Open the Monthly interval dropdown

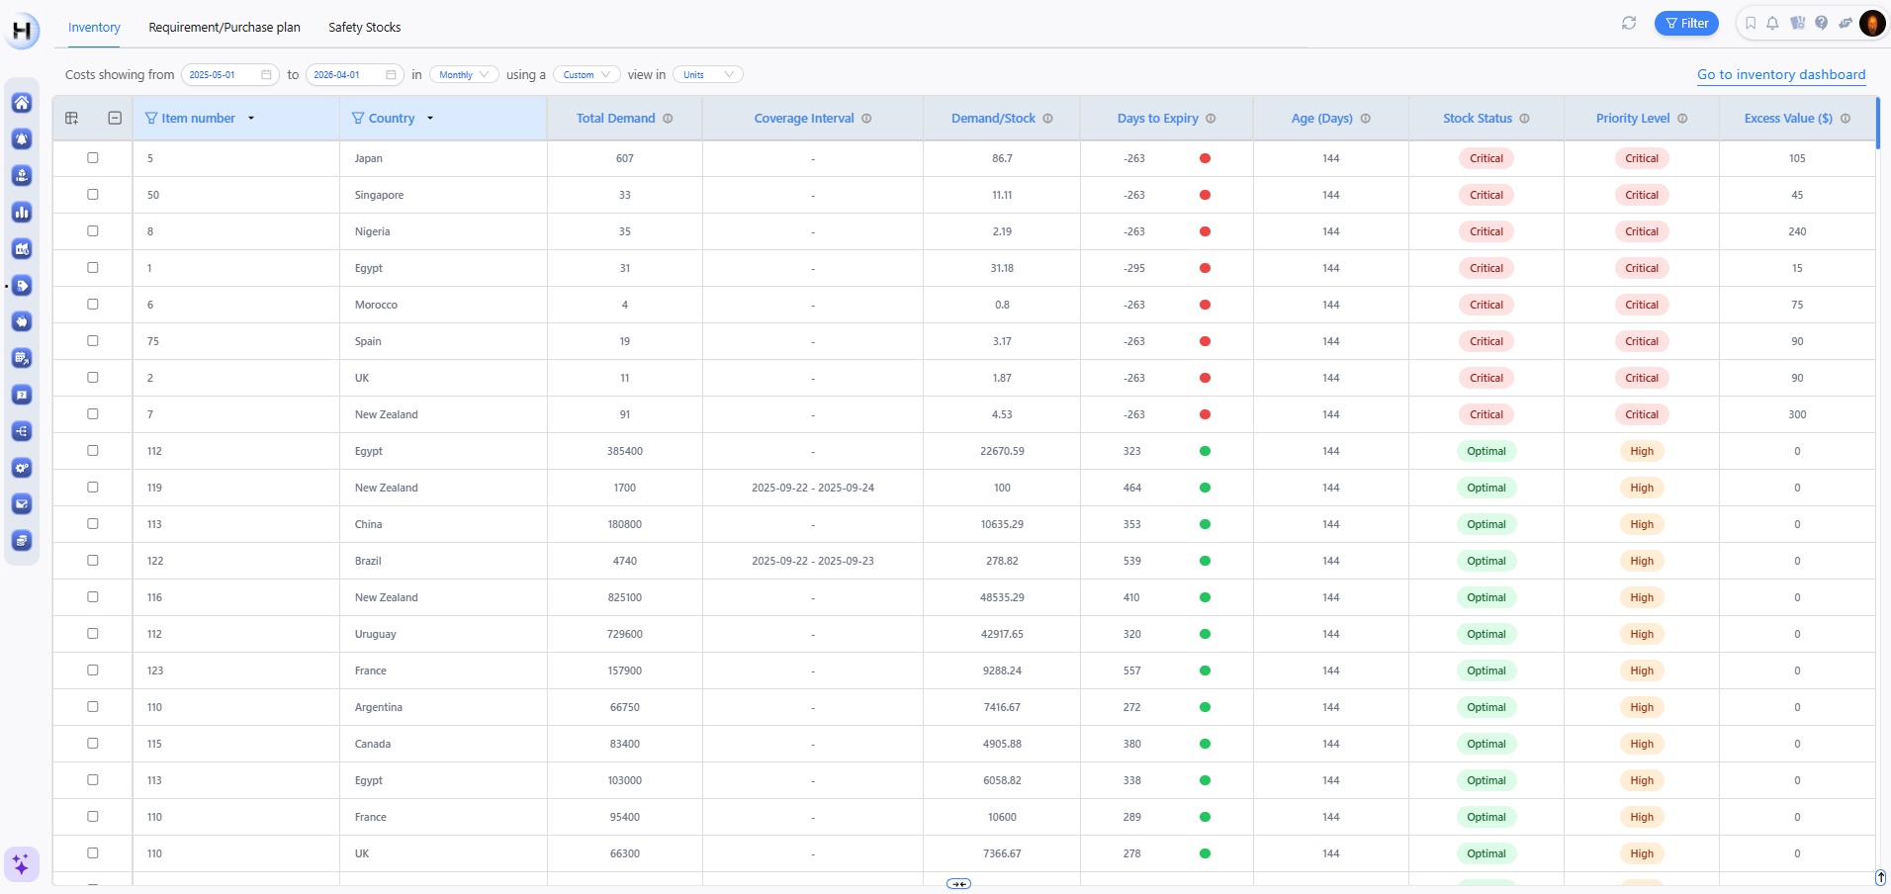pyautogui.click(x=464, y=75)
